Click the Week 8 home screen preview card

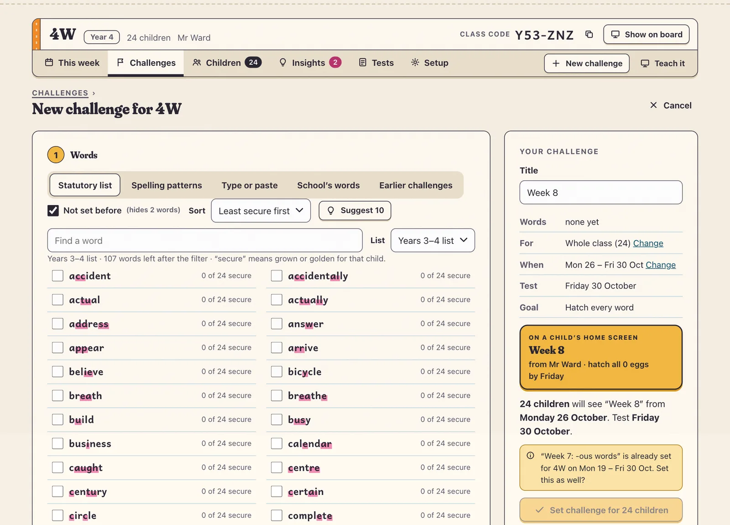tap(601, 357)
